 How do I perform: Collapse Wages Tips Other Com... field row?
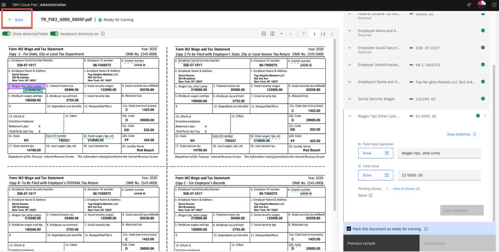coord(350,116)
